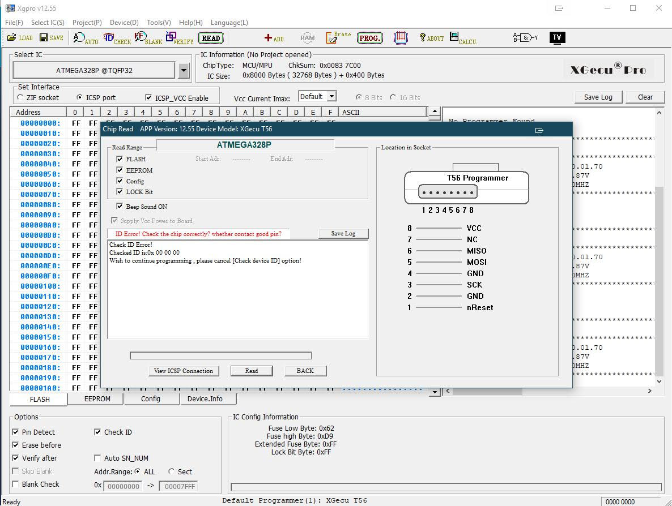Open the Select IC dropdown arrow
Screen dimensions: 672x506
click(184, 71)
